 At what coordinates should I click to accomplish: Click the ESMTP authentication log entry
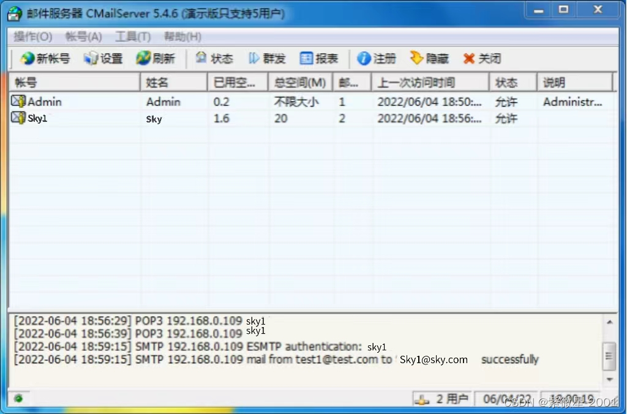(200, 347)
